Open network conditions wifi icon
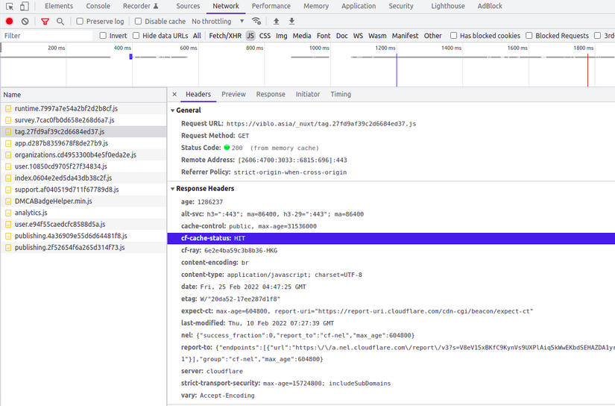The width and height of the screenshot is (615, 406). [256, 22]
